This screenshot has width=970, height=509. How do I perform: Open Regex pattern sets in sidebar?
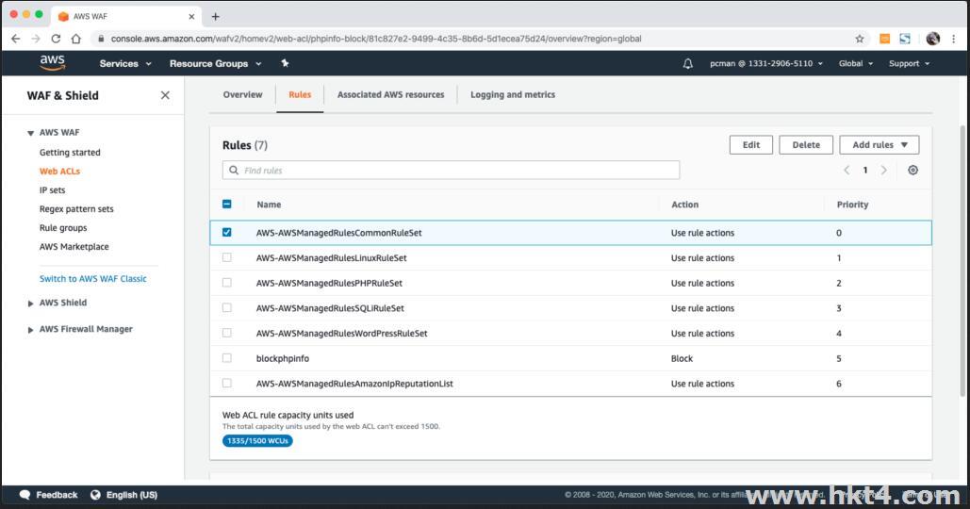pyautogui.click(x=76, y=209)
